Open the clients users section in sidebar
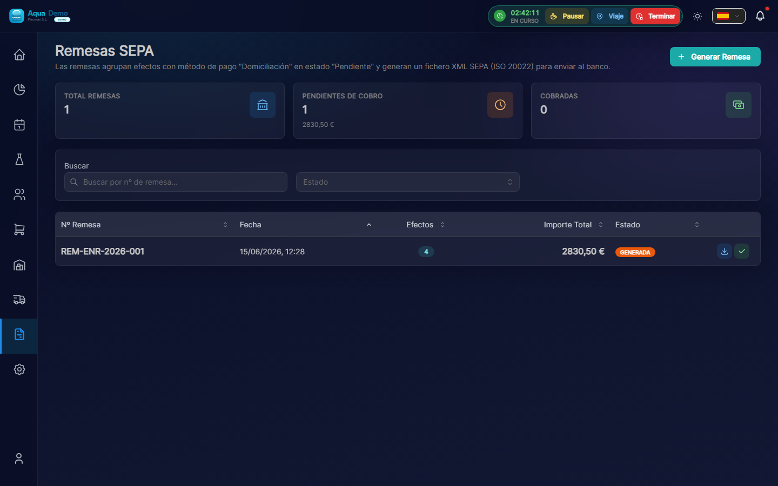The width and height of the screenshot is (778, 486). [19, 194]
